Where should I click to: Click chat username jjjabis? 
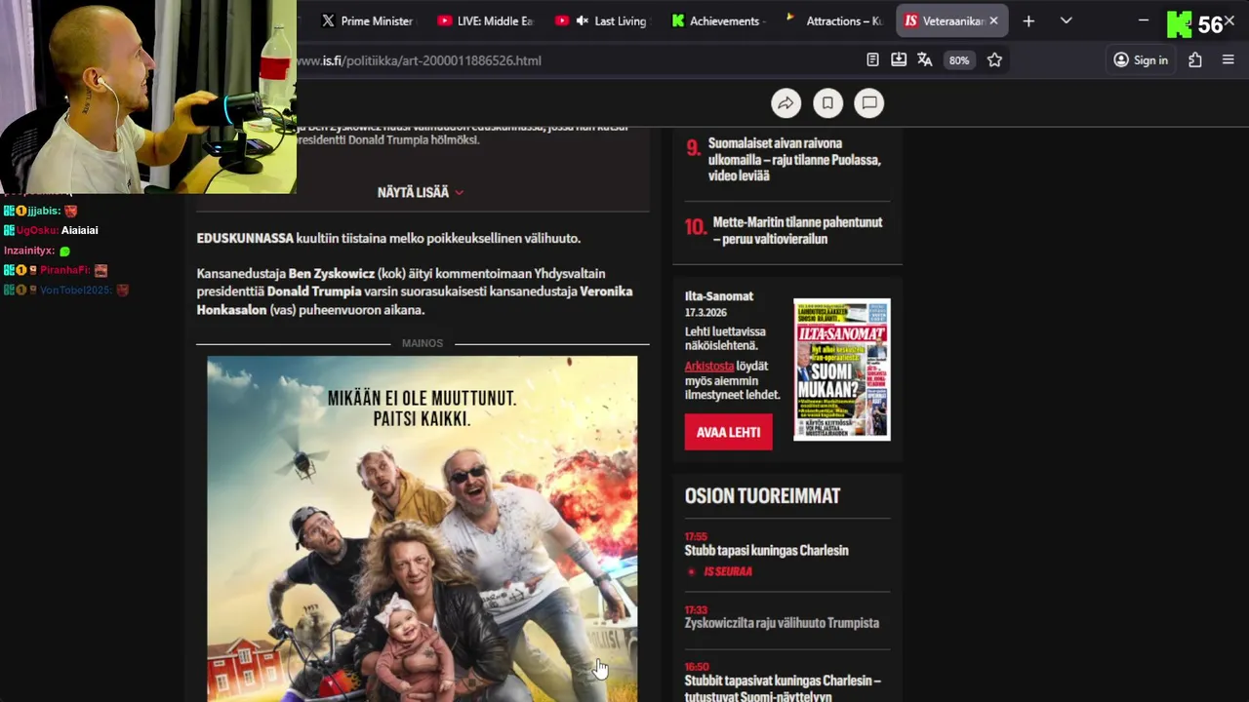pos(44,211)
